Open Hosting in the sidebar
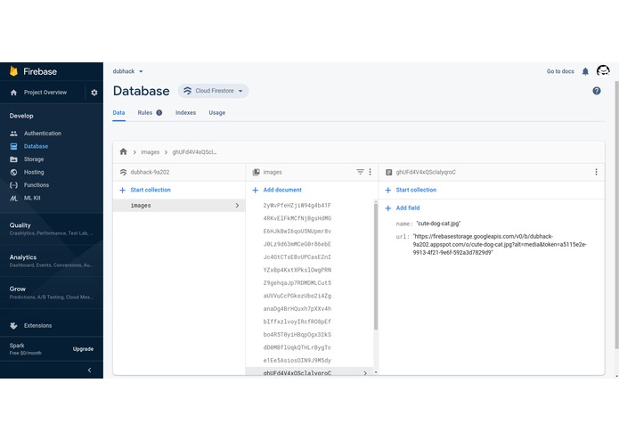The width and height of the screenshot is (619, 440). point(34,172)
